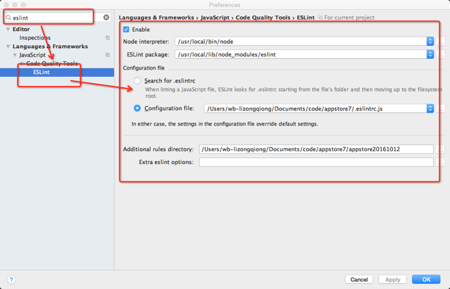The image size is (450, 289).
Task: Click Additional rules directory field
Action: [316, 149]
